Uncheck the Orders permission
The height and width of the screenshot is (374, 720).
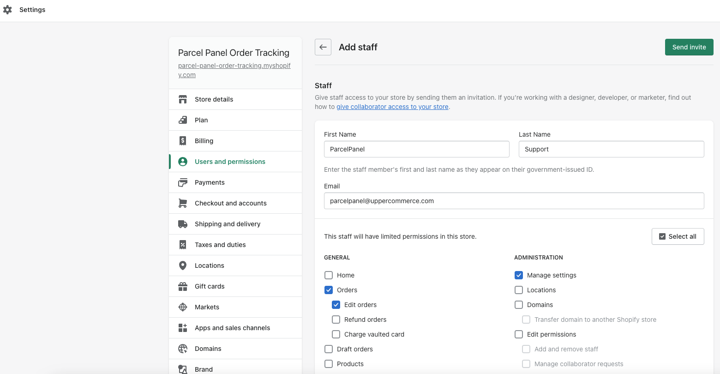(x=329, y=290)
